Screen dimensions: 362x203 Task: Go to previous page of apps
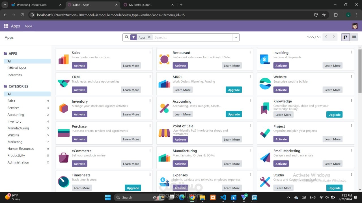pos(326,37)
